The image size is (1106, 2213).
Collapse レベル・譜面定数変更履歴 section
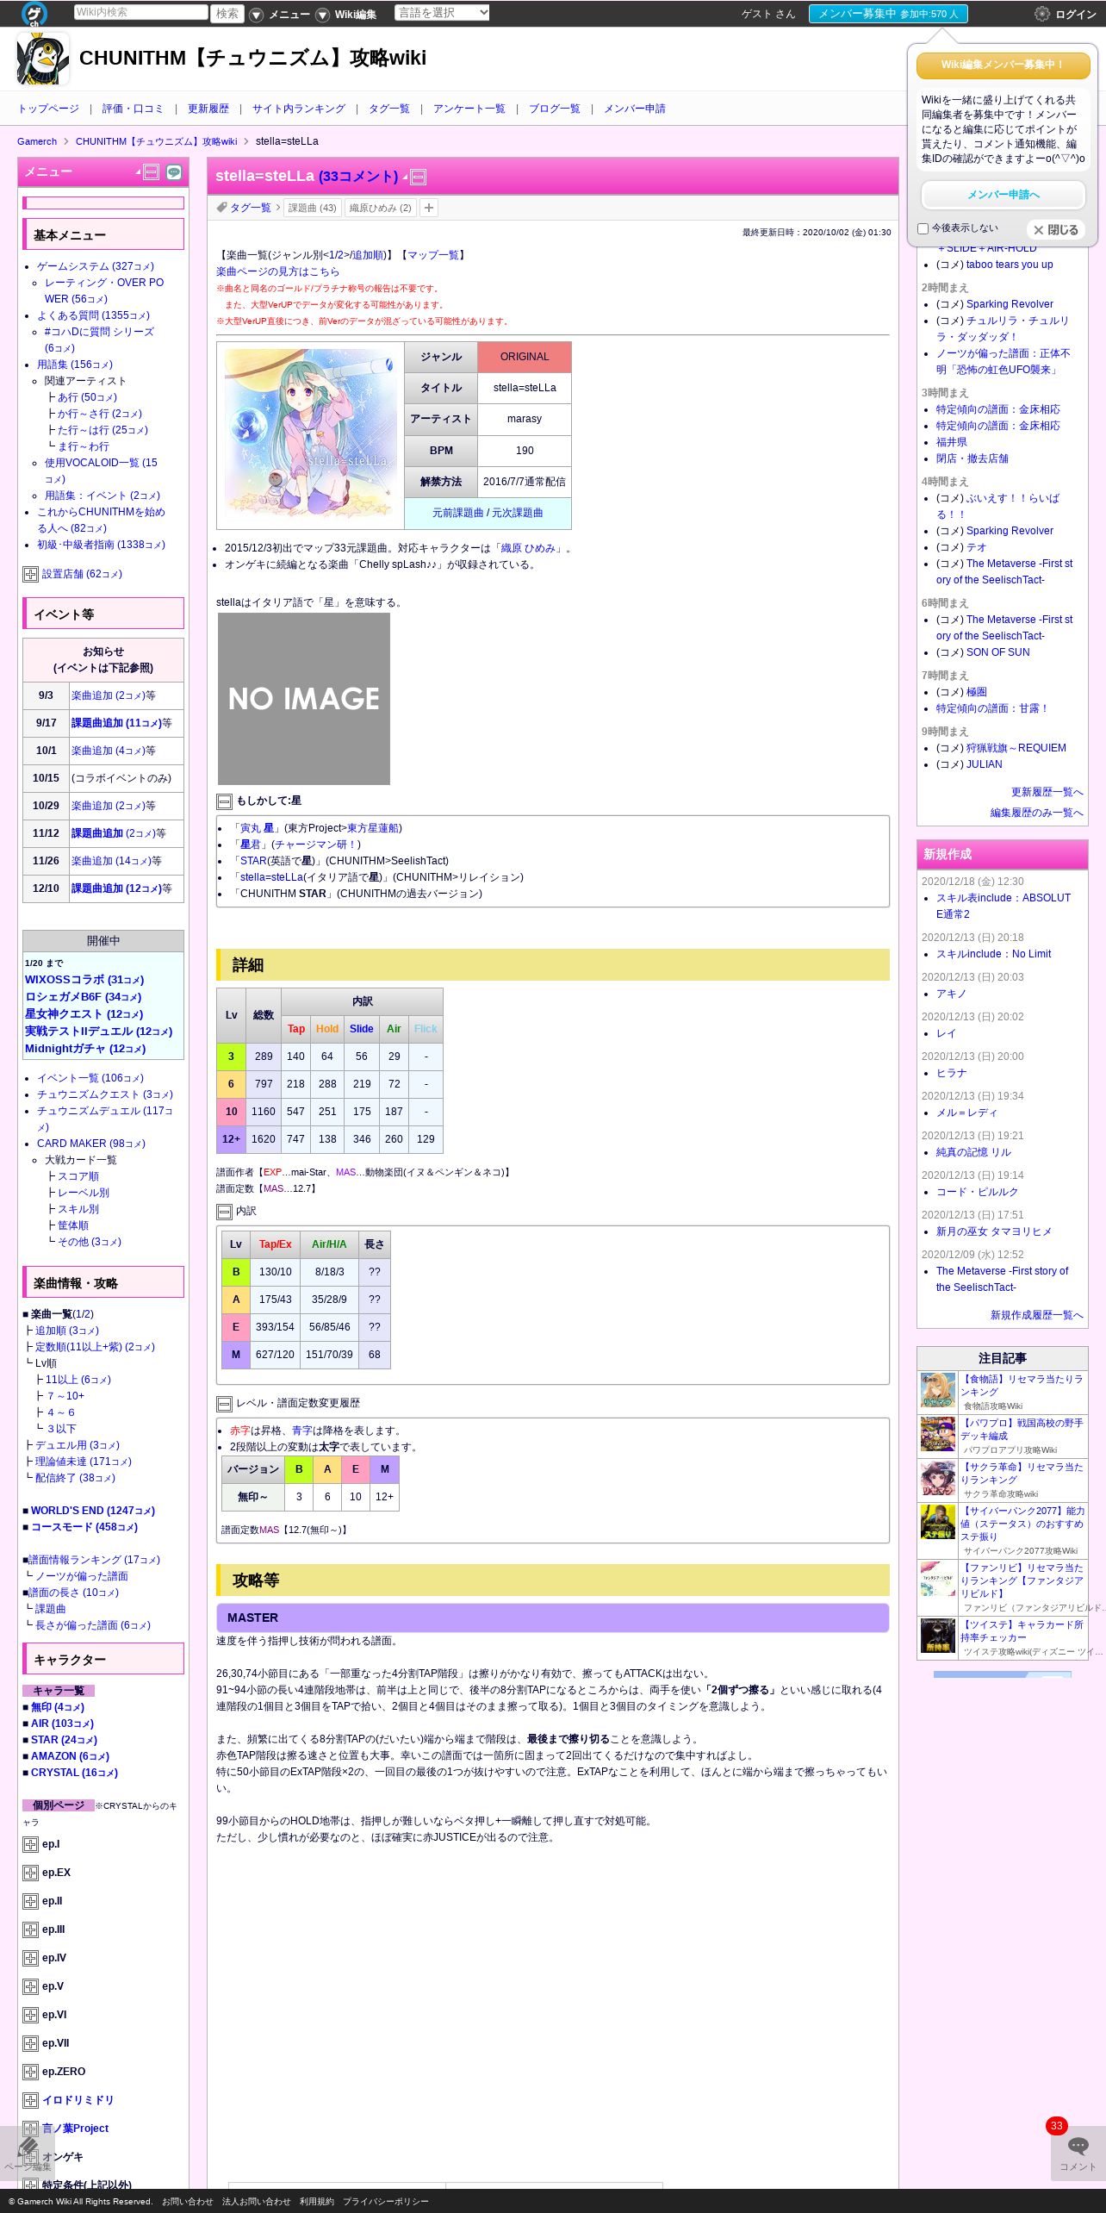(x=224, y=1404)
